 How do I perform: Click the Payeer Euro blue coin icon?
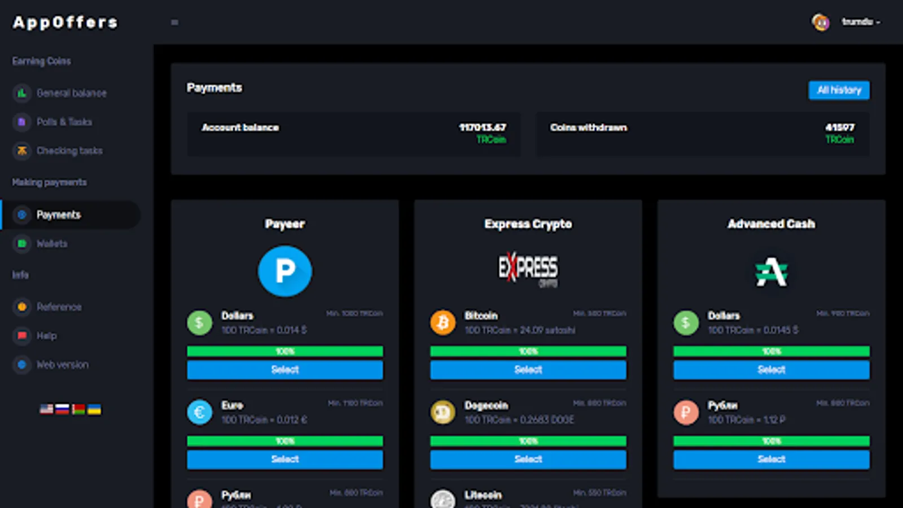point(200,413)
